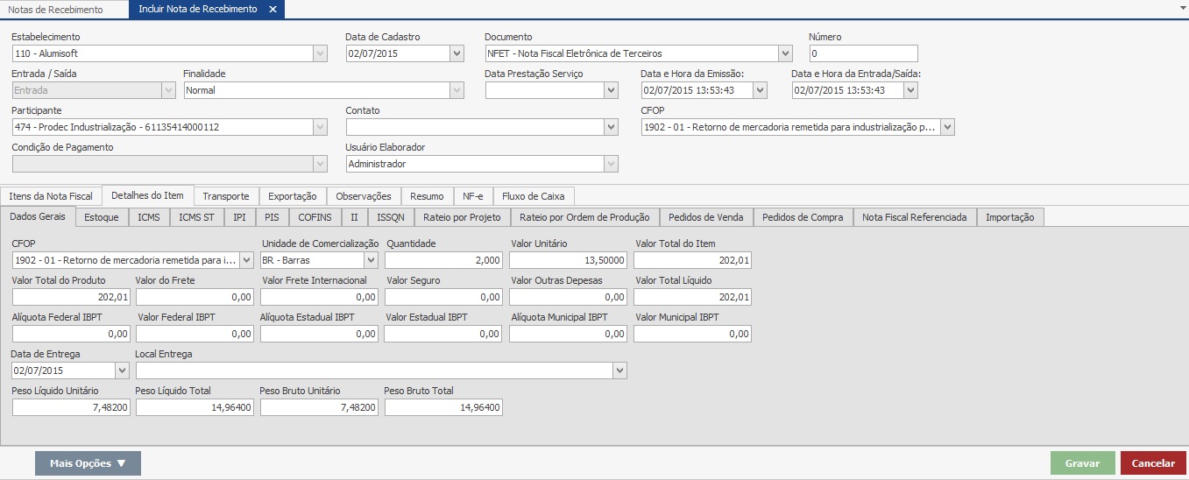
Task: Open the ICMS ST sub-tab
Action: pos(196,217)
